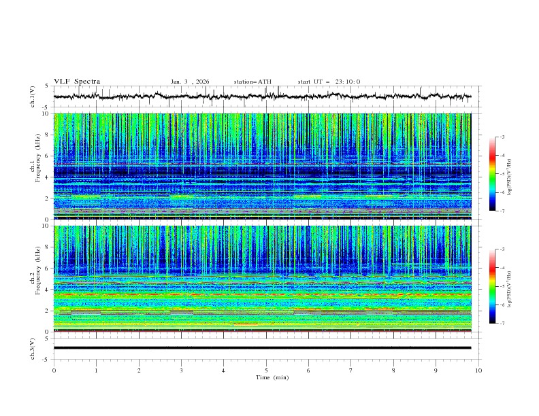Viewport: 539px width, 416px height.
Task: Click time axis tick label "9"
Action: 436,370
